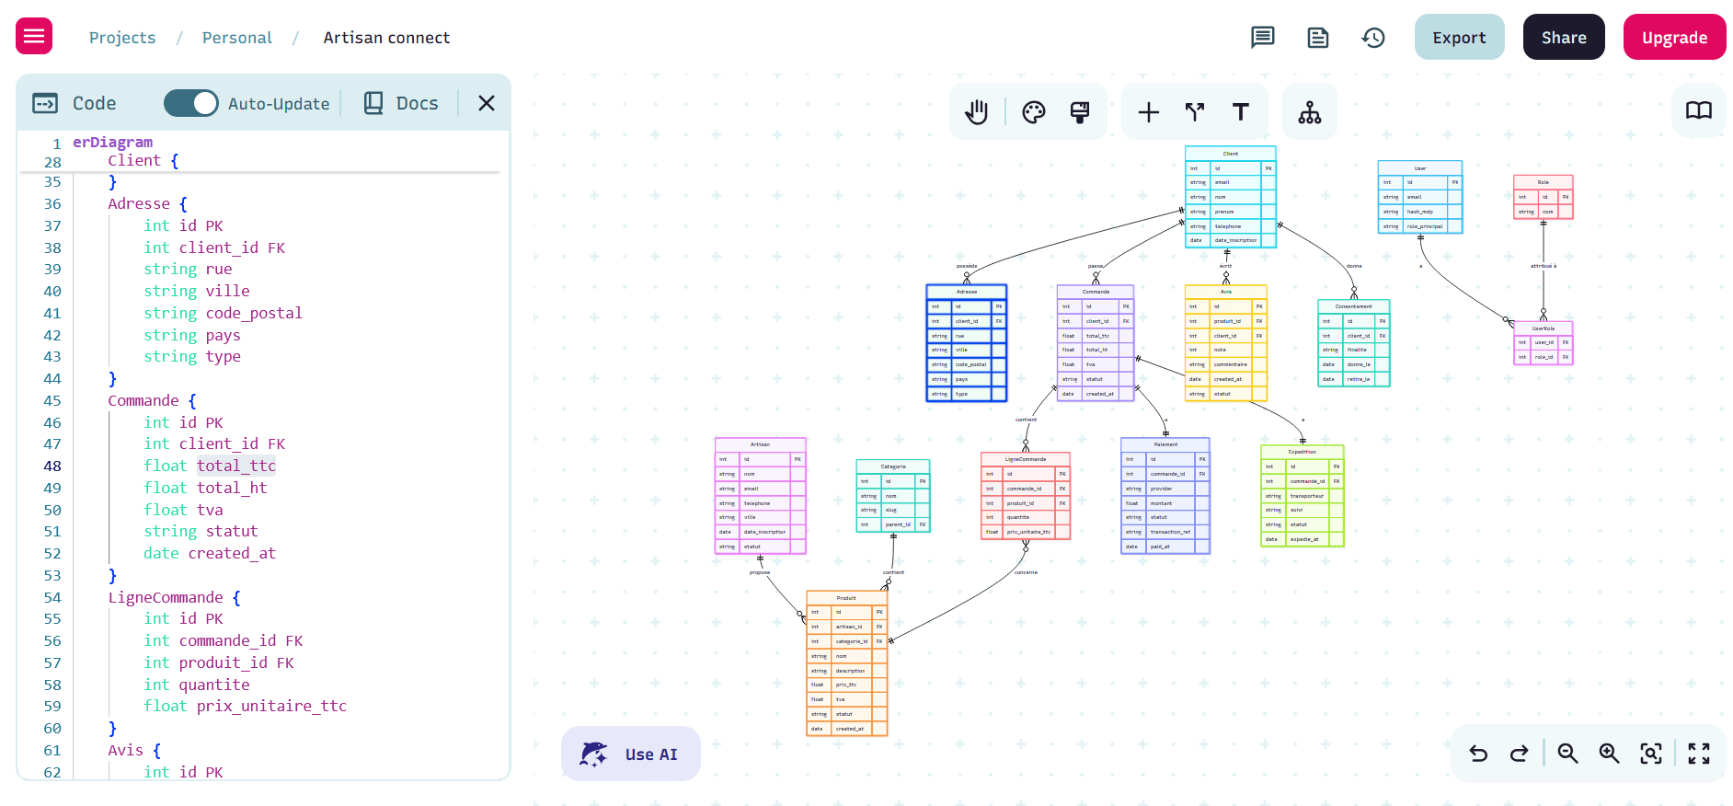Screen dimensions: 1733x806
Task: Click the Export button
Action: (1460, 37)
